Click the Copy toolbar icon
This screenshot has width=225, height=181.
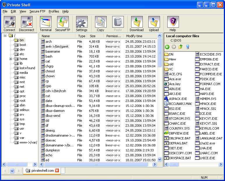click(x=100, y=24)
